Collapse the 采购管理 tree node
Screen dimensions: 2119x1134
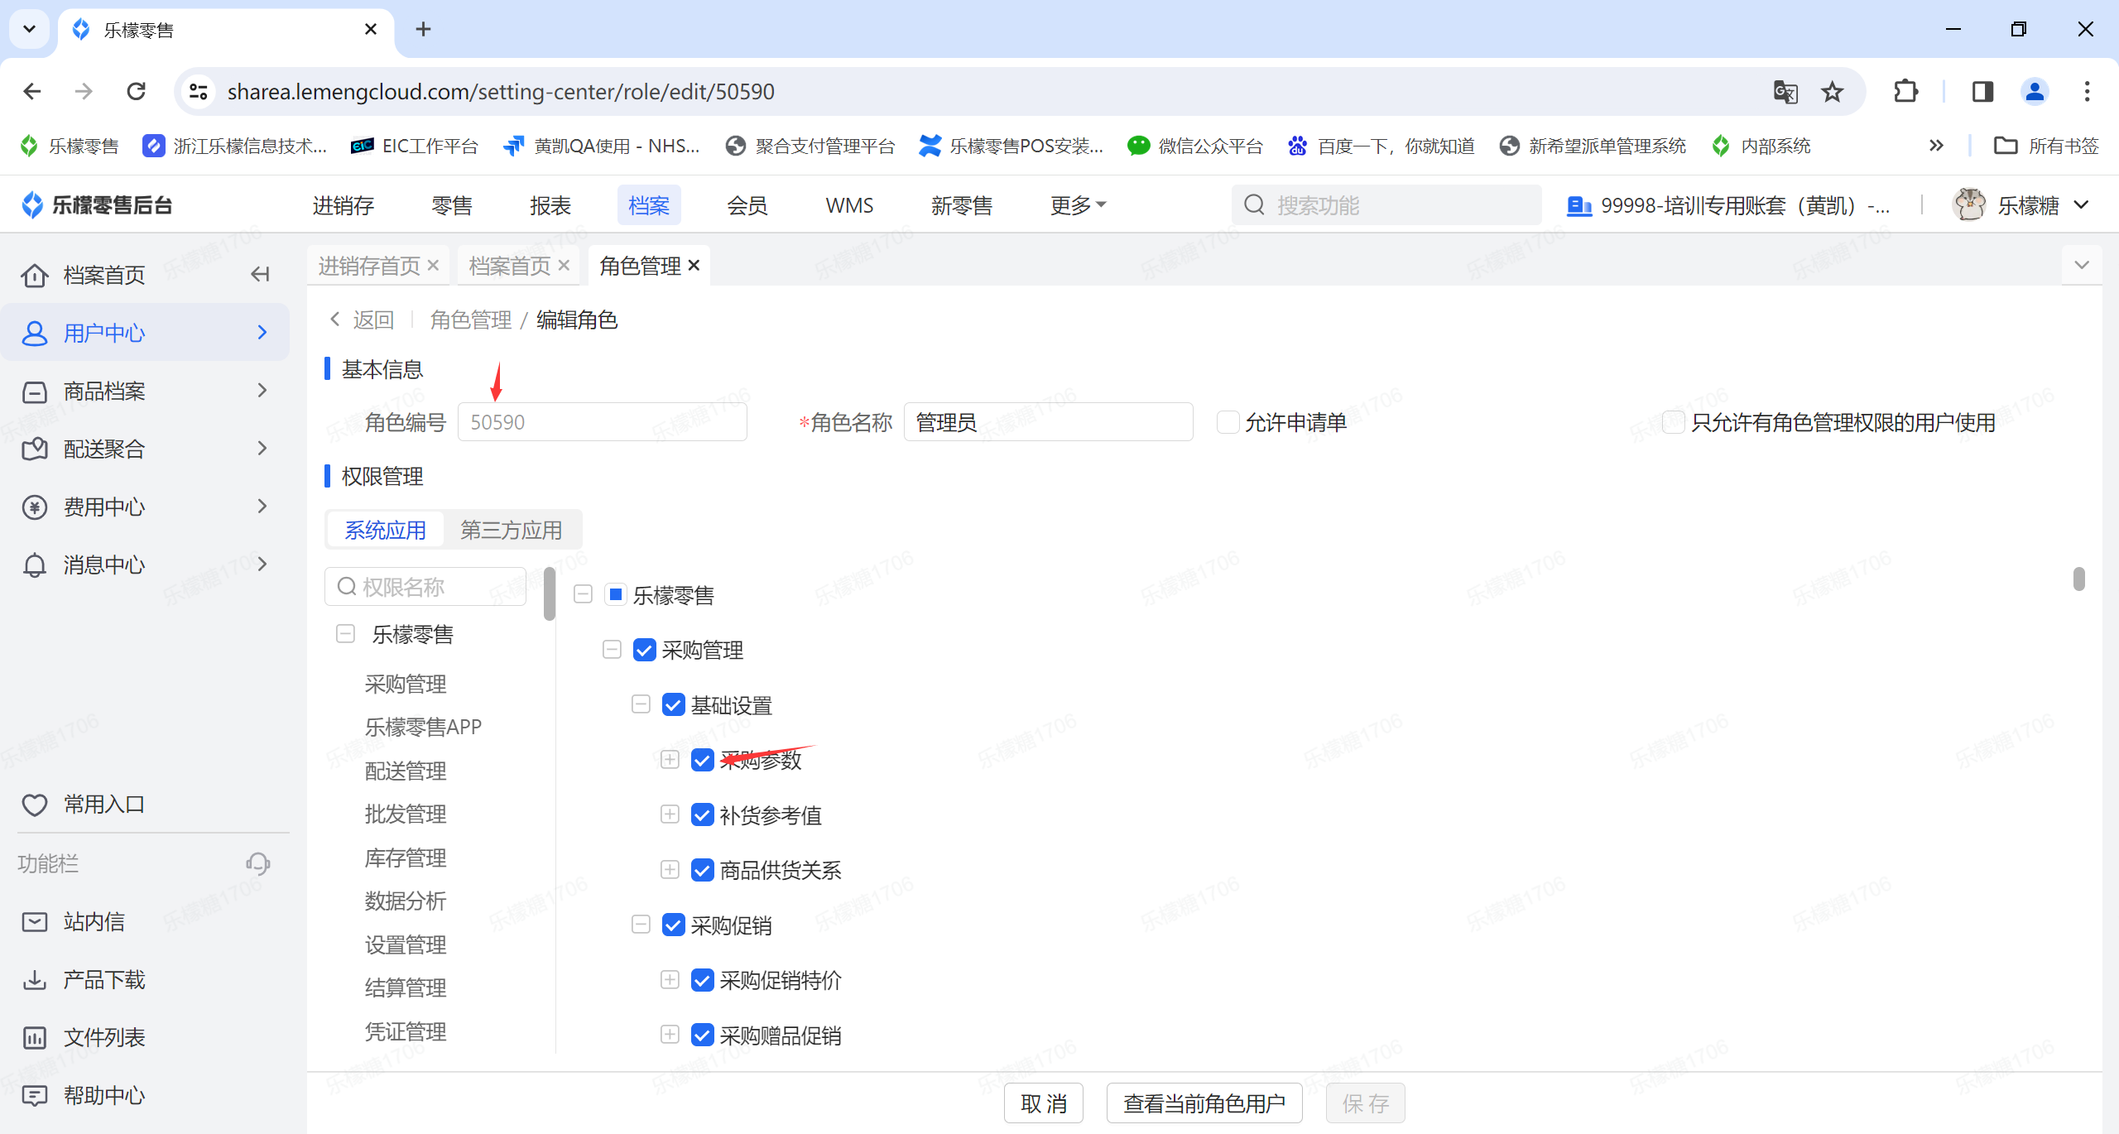coord(613,650)
